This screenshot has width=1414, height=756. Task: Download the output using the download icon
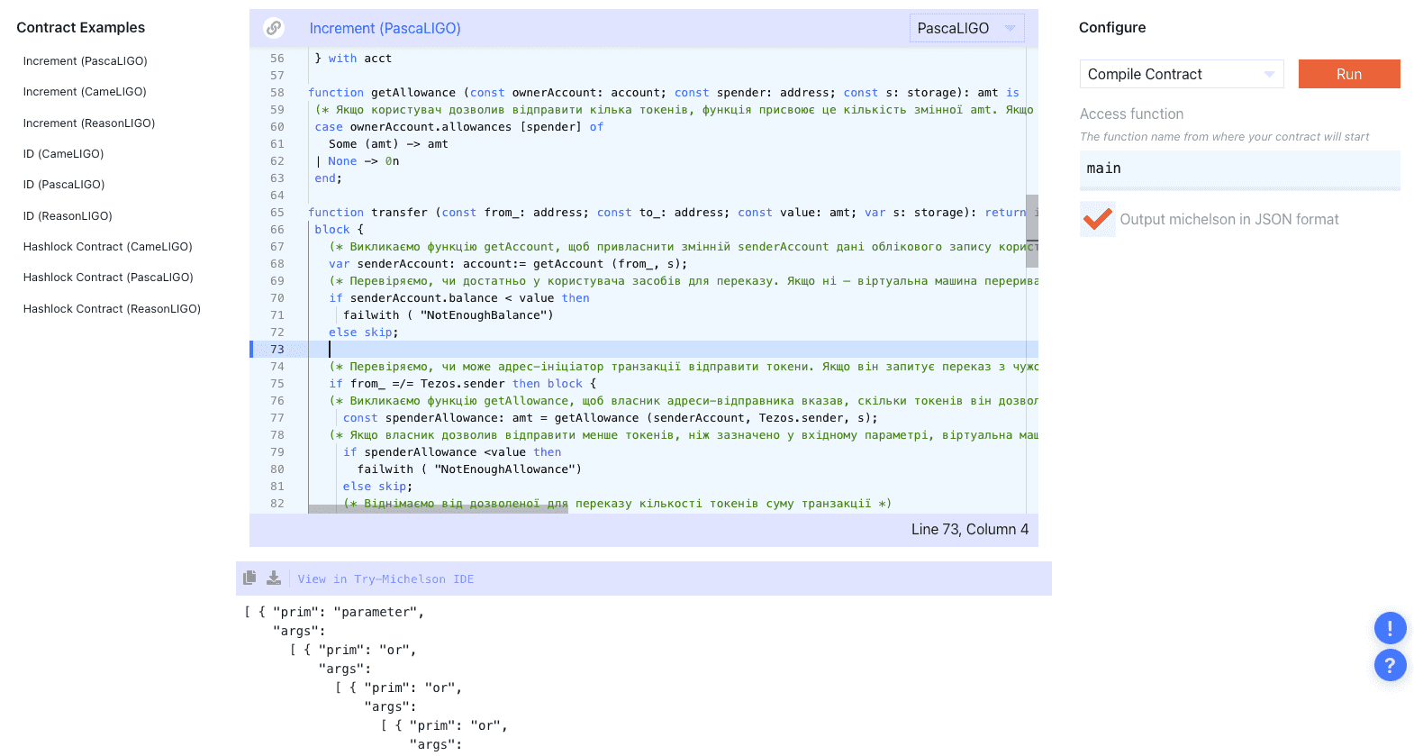[x=274, y=578]
